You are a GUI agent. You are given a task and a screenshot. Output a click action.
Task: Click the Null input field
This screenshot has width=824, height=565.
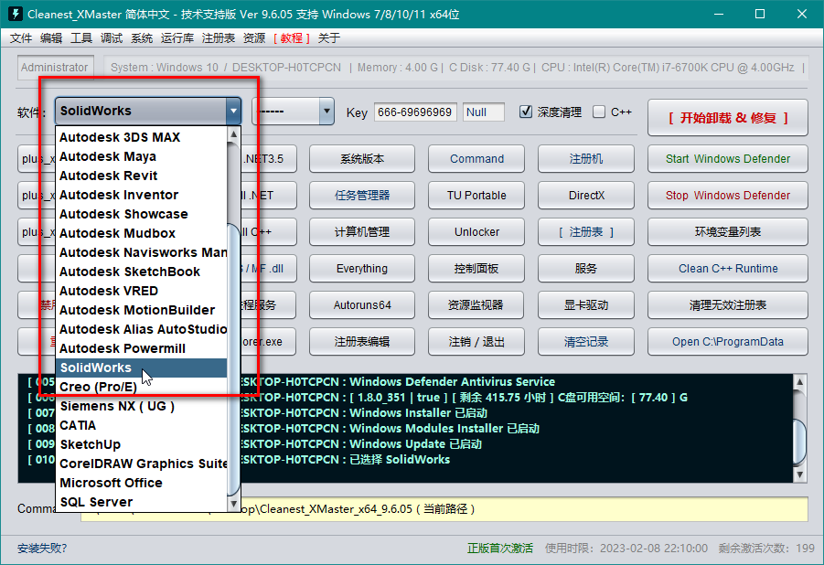[x=484, y=112]
